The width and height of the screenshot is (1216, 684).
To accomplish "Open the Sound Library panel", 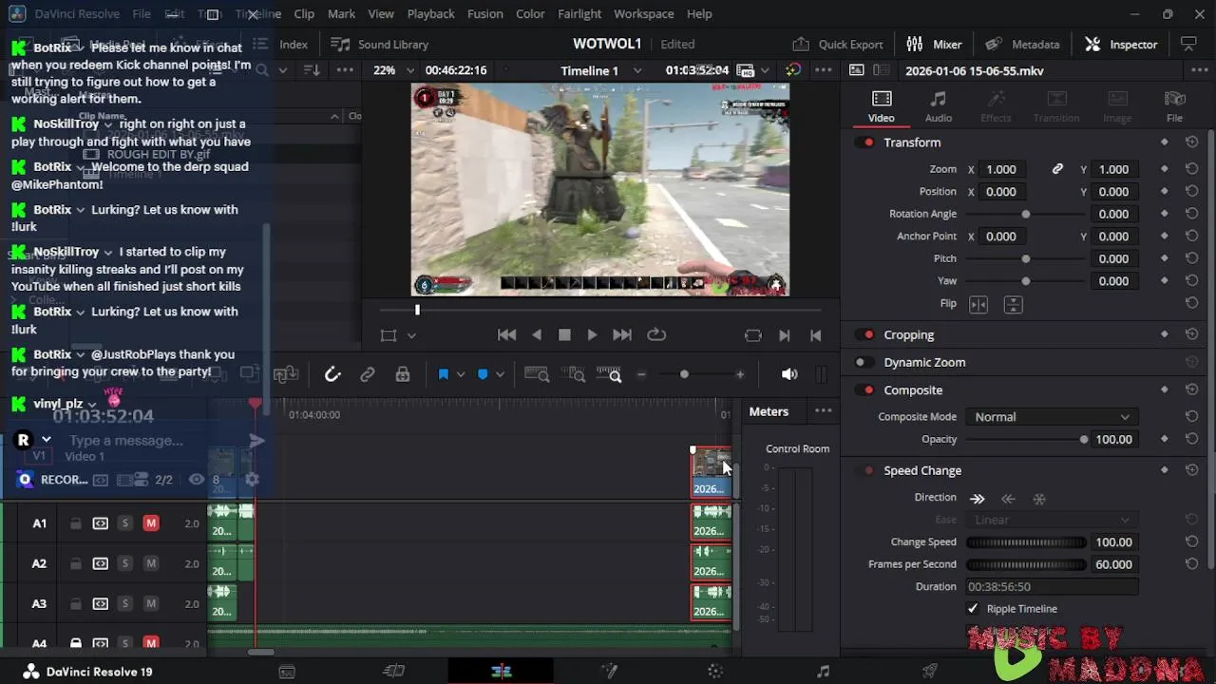I will coord(379,44).
